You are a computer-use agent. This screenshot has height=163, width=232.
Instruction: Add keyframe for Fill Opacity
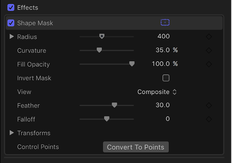[209, 64]
